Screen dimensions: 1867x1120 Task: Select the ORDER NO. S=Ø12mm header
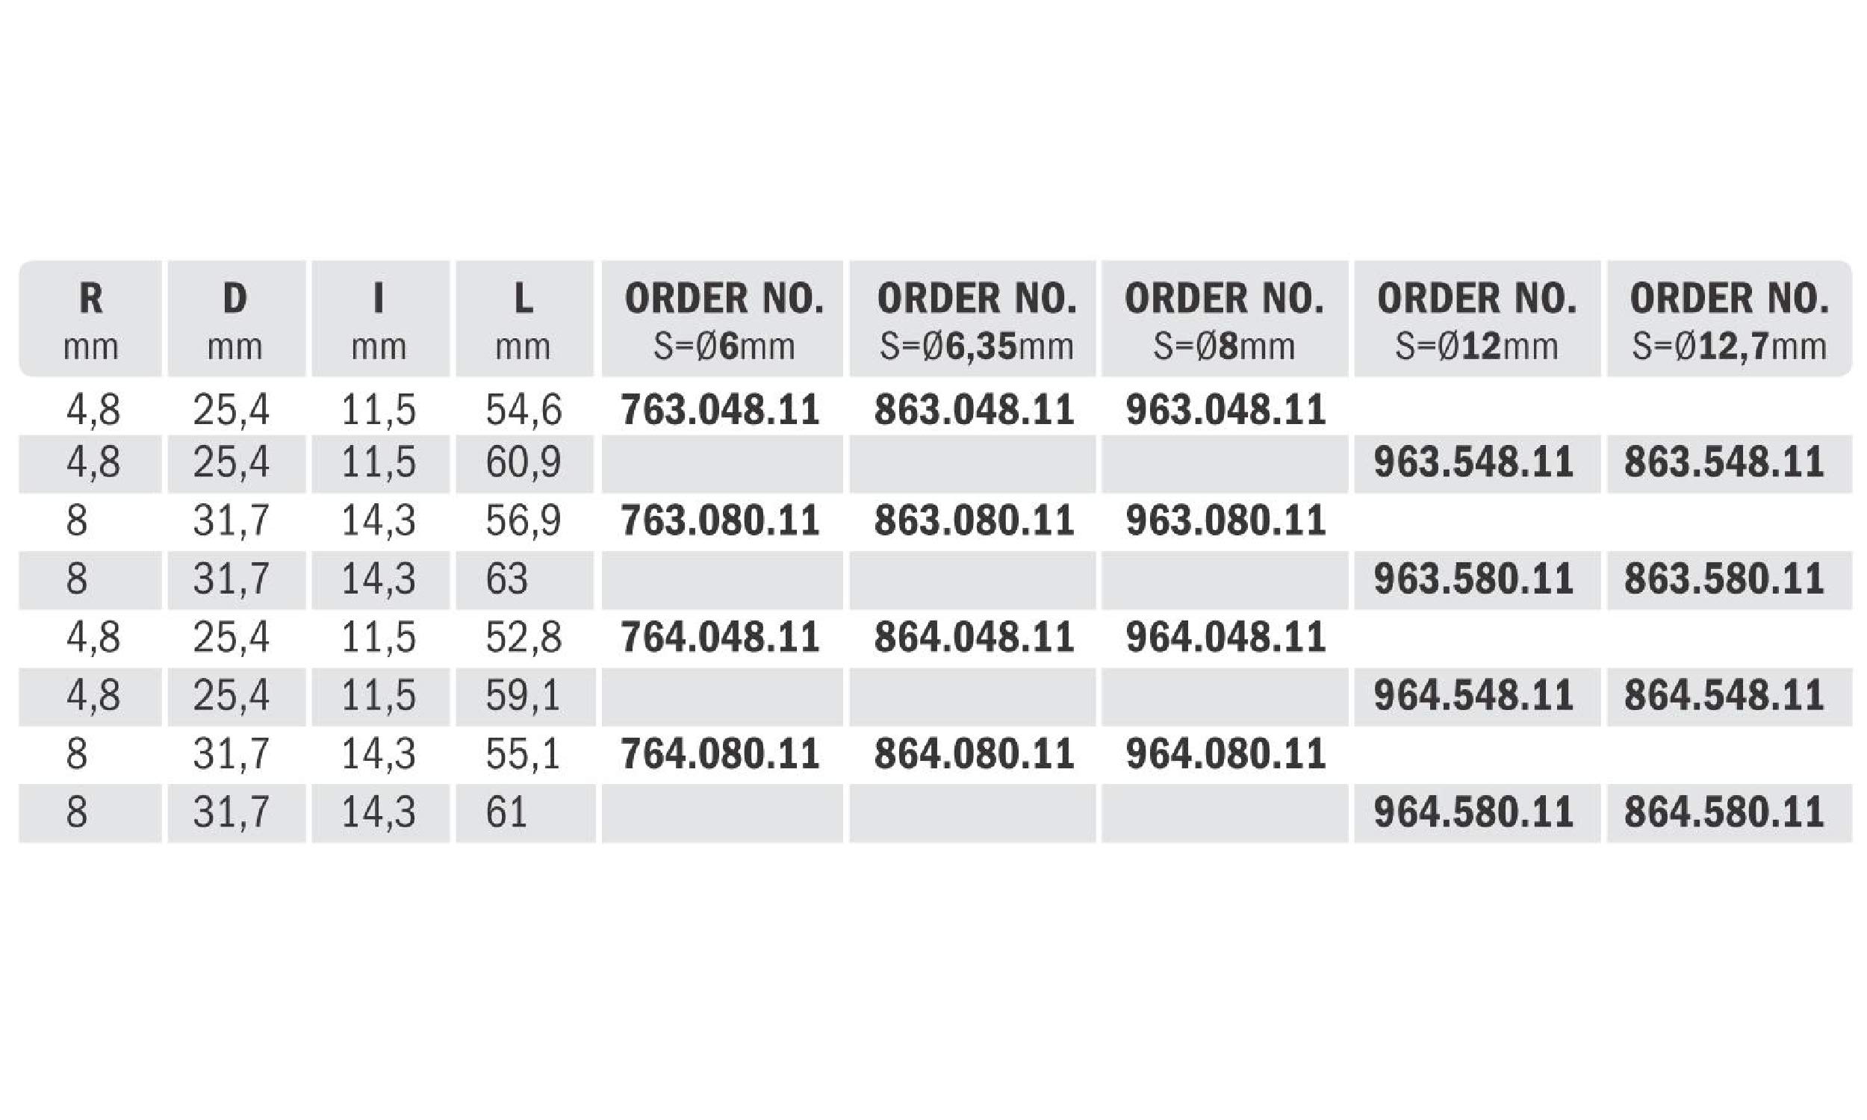1476,319
